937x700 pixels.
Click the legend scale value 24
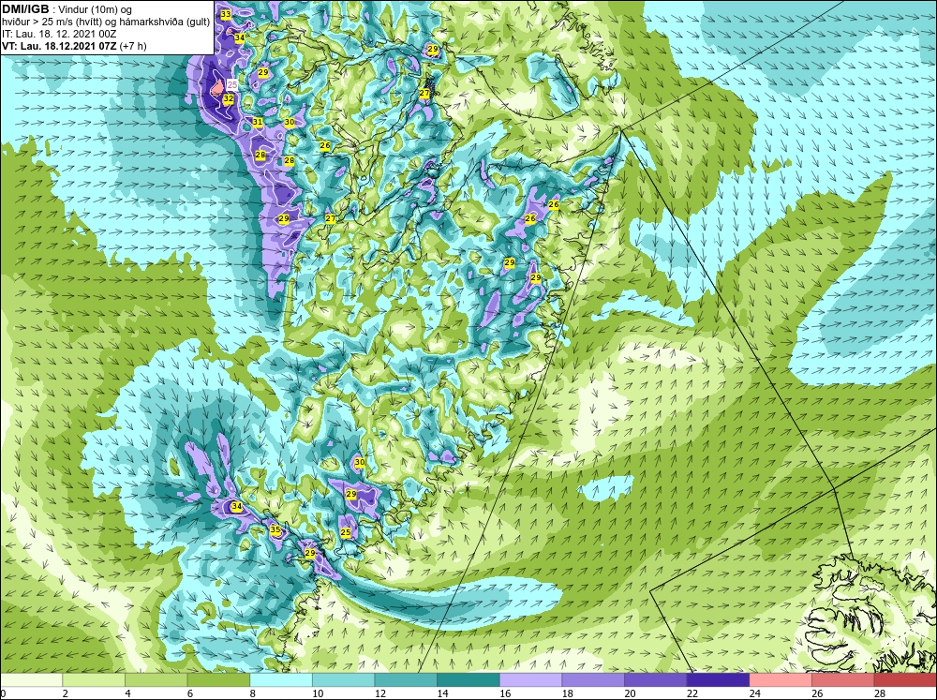click(x=754, y=693)
